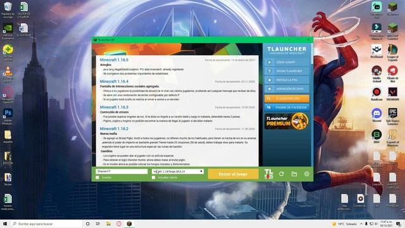Viewport: 405px width, 228px height.
Task: Click the username input field
Action: [x=121, y=172]
